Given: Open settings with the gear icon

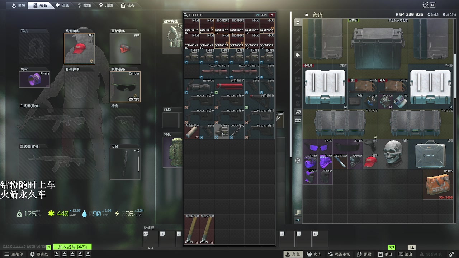Looking at the screenshot, I should (x=452, y=254).
